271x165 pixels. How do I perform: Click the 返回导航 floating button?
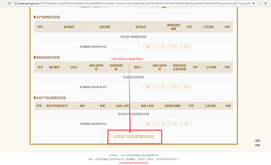coord(257,143)
